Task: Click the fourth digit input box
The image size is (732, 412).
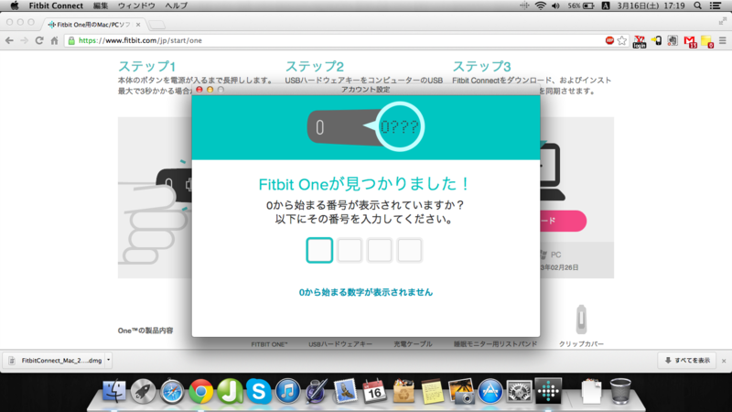Action: coord(409,250)
